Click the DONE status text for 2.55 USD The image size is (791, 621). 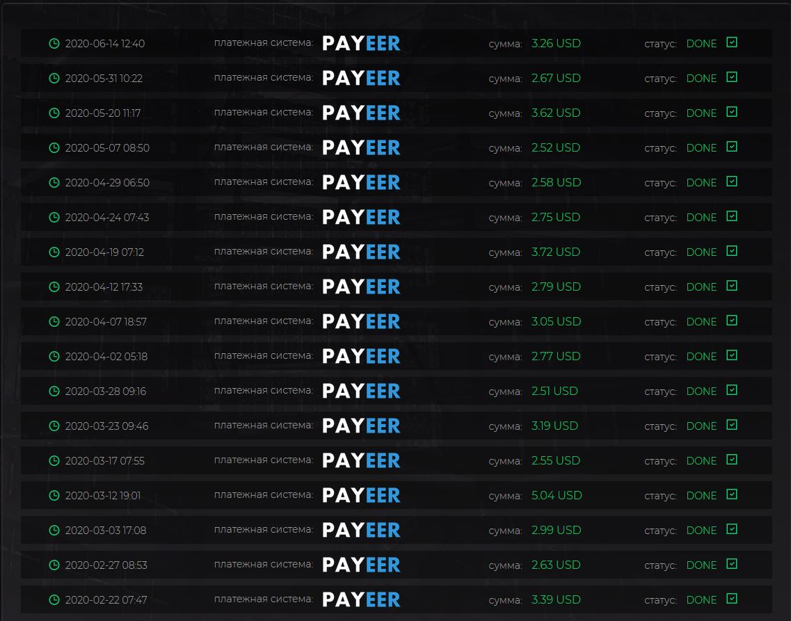(x=701, y=461)
